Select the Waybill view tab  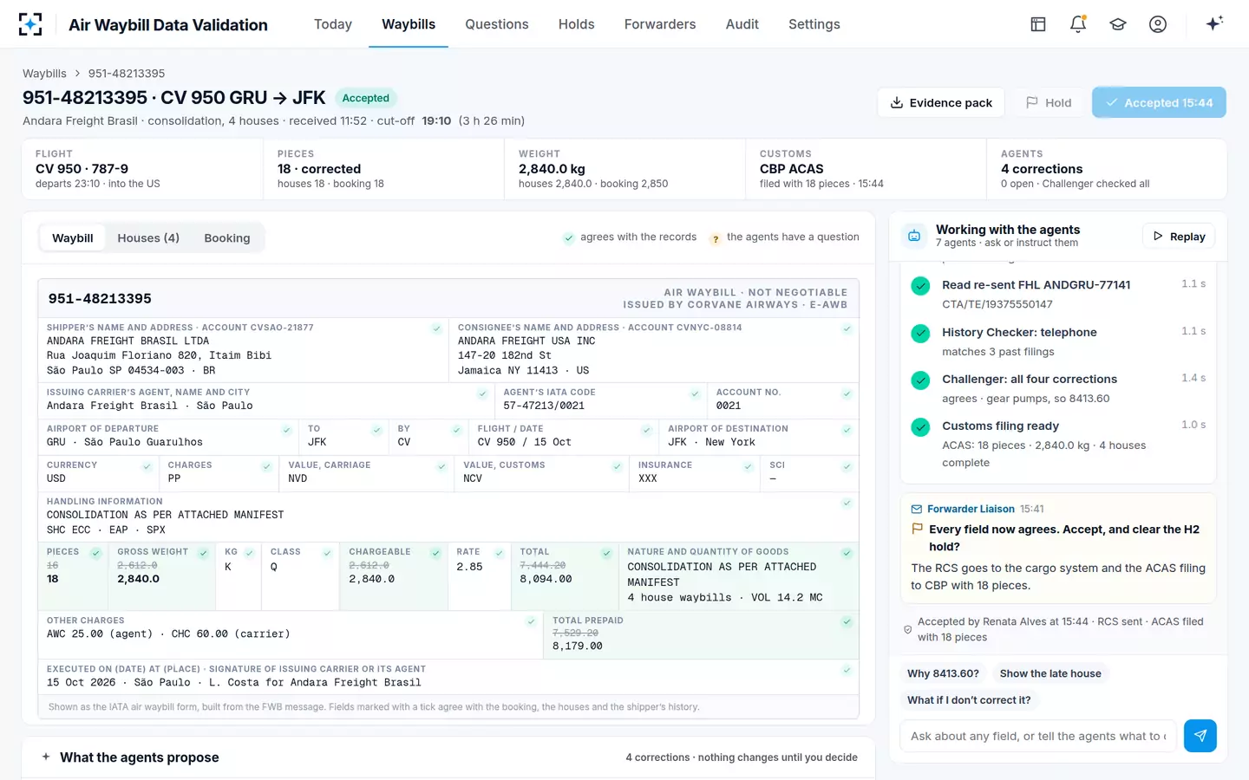73,237
